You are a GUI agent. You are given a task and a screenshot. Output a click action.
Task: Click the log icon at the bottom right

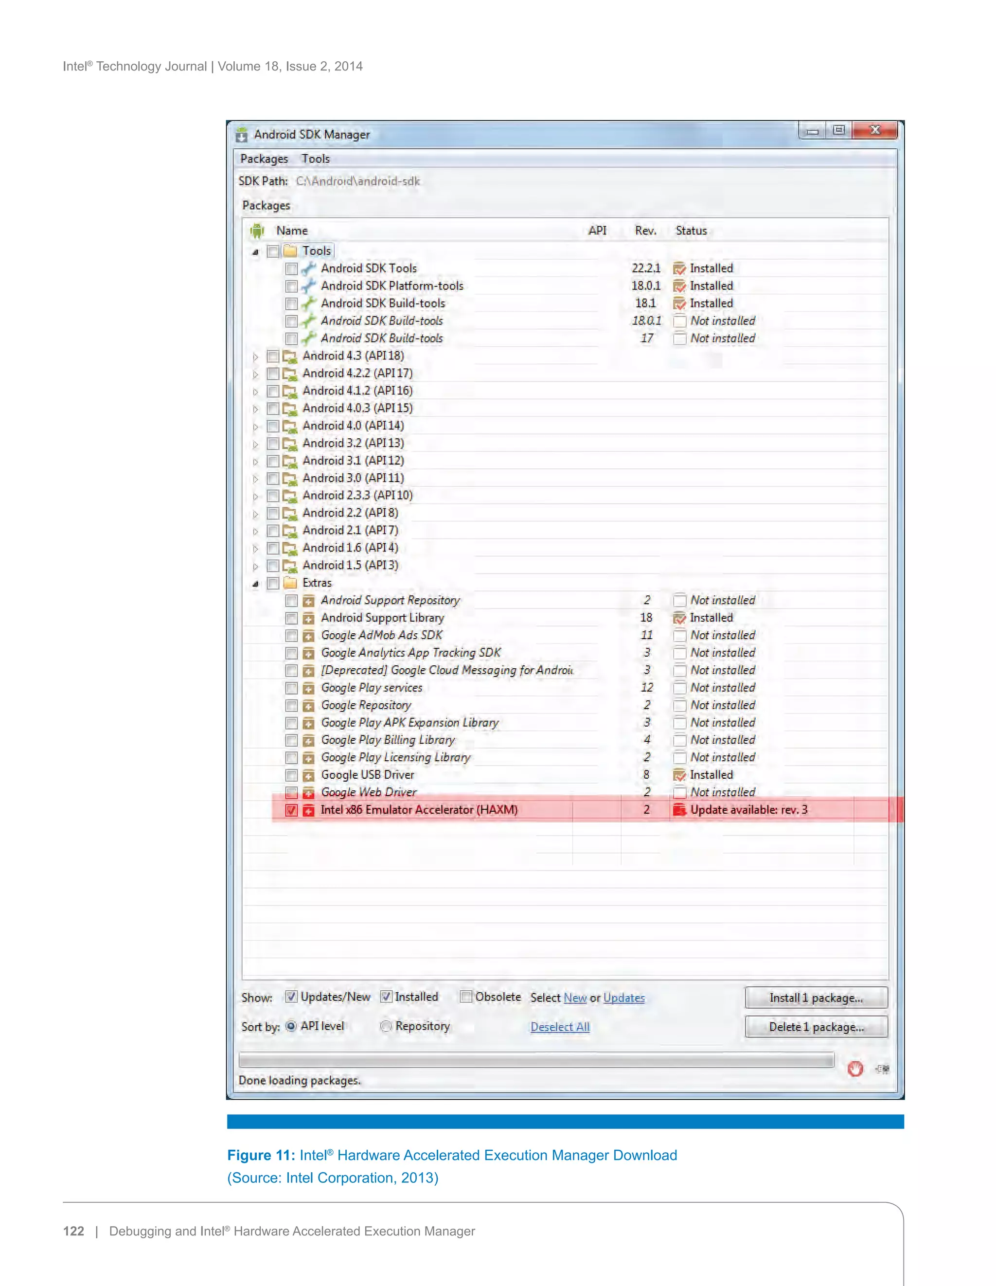pyautogui.click(x=882, y=1069)
